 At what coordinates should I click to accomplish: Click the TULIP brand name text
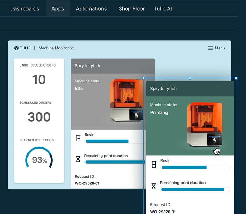(25, 48)
